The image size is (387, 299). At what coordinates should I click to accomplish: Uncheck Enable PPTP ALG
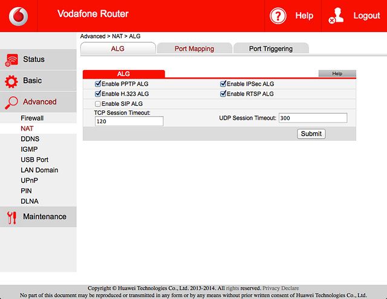(x=98, y=84)
